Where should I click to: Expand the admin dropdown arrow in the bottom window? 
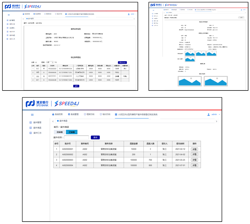(x=219, y=115)
